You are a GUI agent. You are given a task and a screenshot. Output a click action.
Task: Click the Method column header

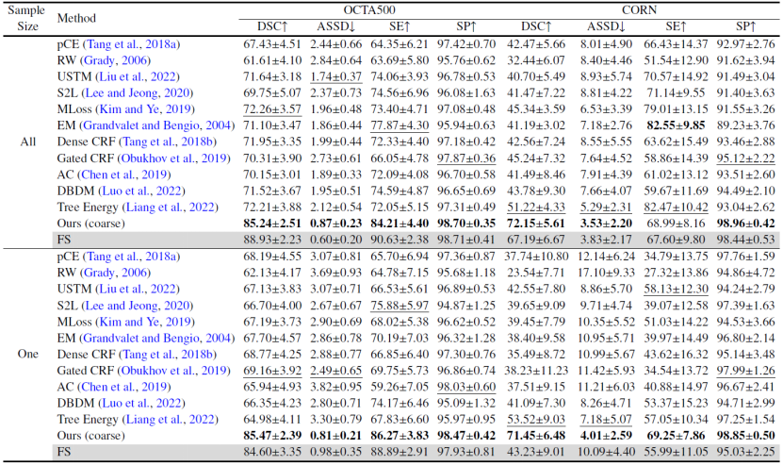click(x=76, y=18)
